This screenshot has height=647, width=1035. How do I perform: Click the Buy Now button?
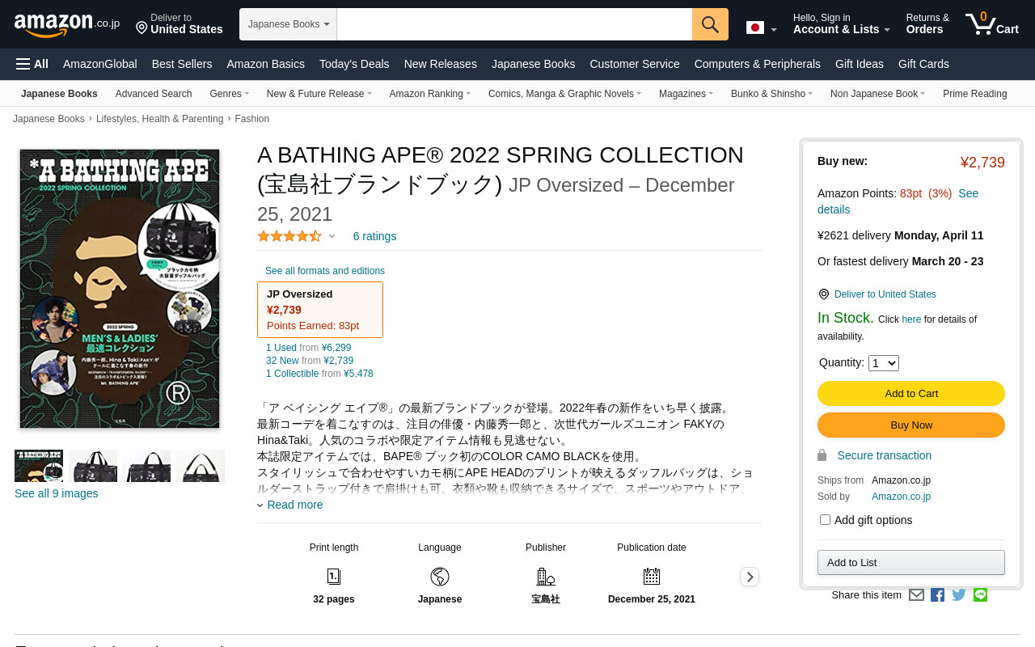pyautogui.click(x=911, y=425)
